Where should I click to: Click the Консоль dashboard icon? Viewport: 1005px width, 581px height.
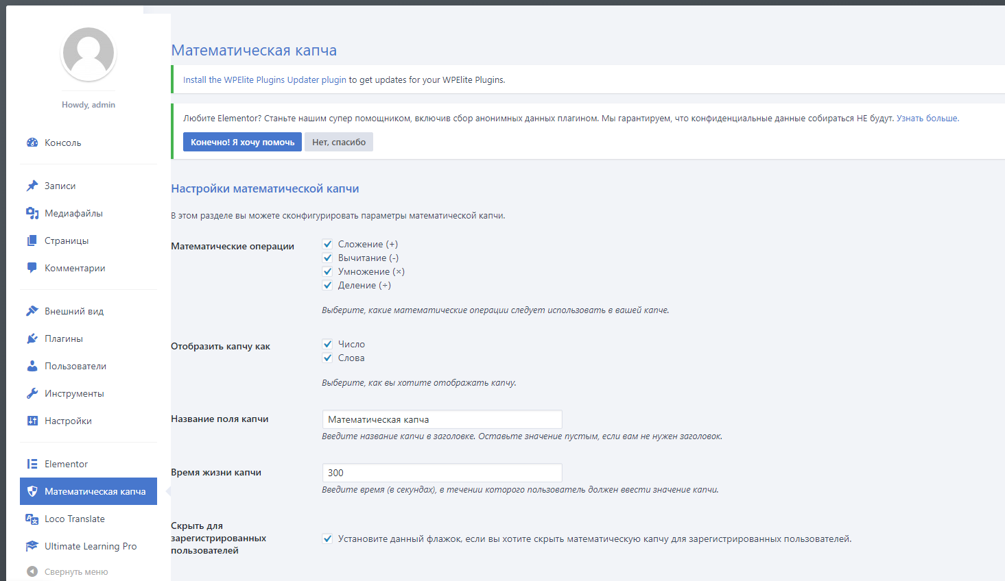(32, 143)
